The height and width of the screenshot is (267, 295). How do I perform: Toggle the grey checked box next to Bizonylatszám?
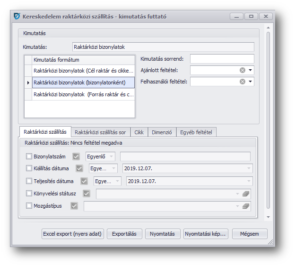(x=76, y=157)
